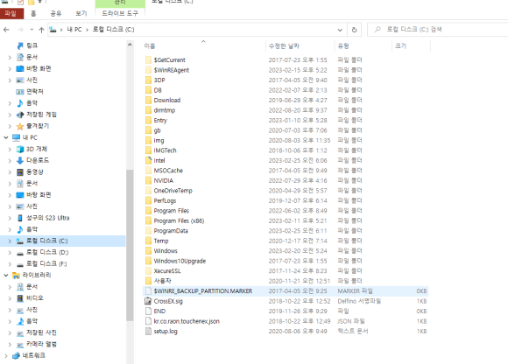Go up one folder level arrow
The image size is (508, 364).
41,30
